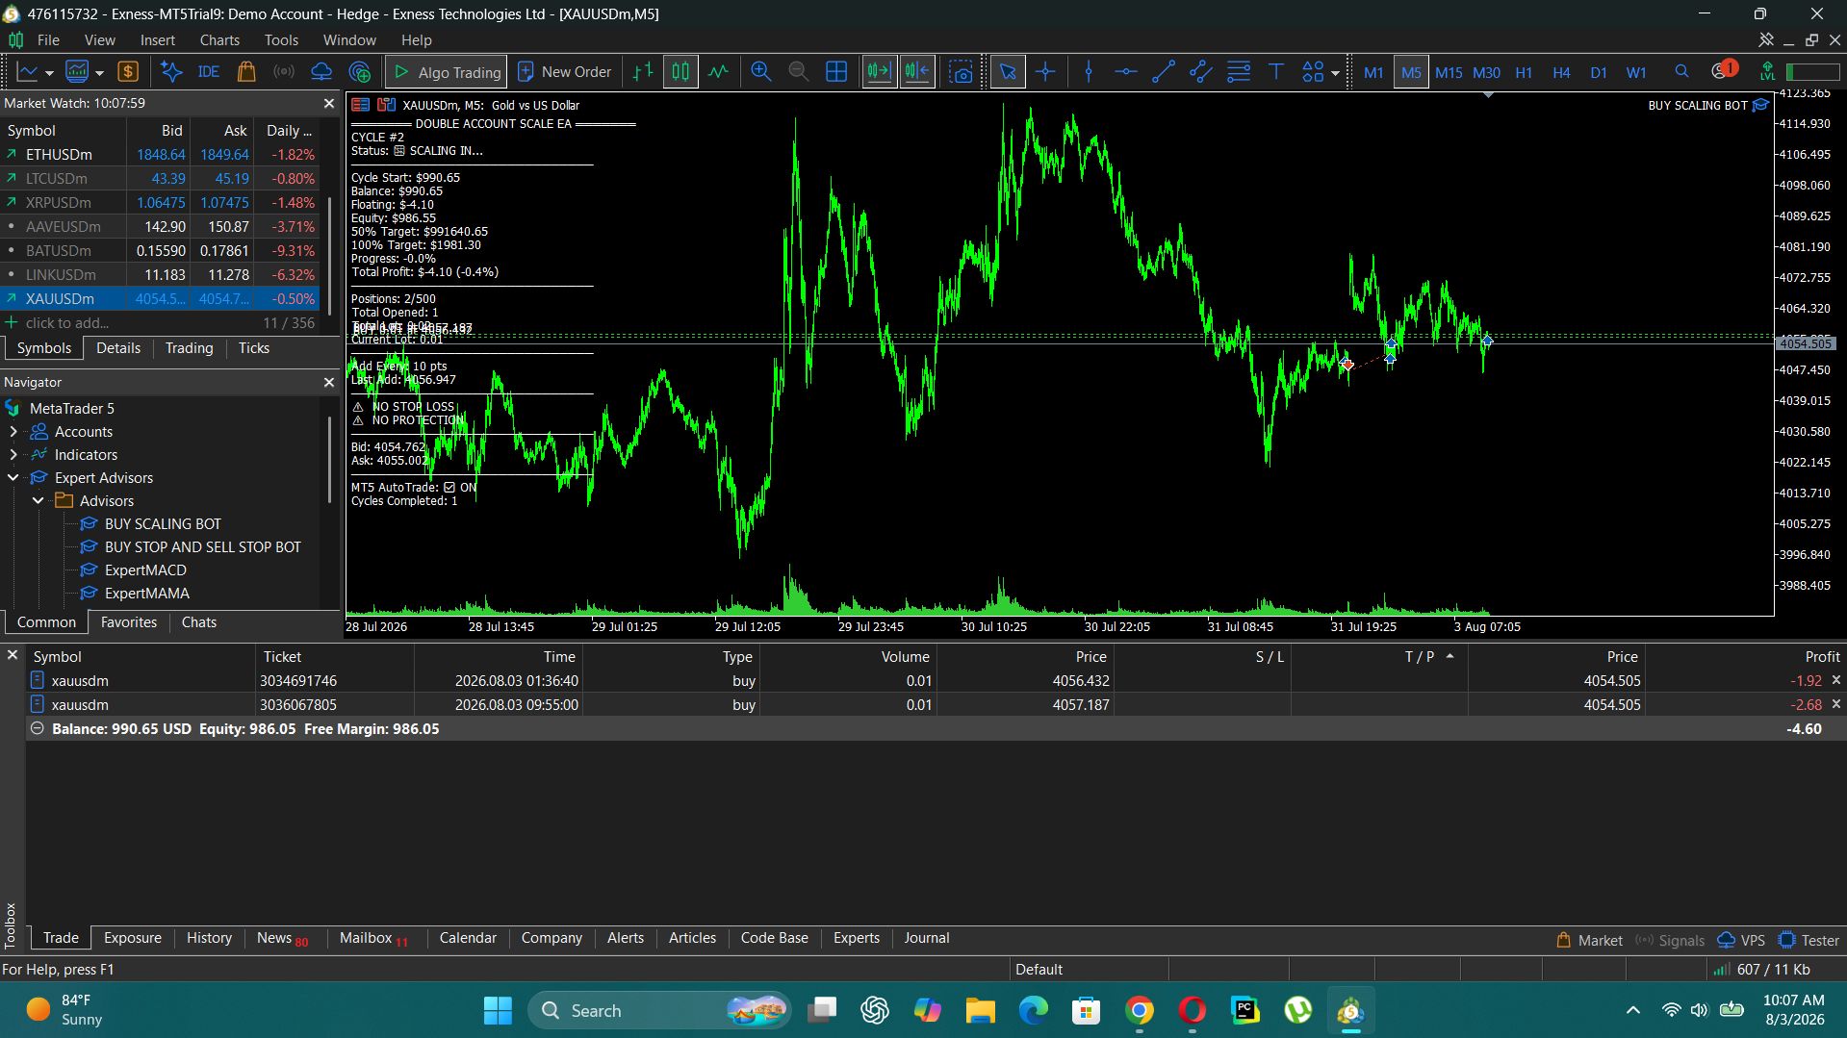
Task: Open the toolbar search magnifier
Action: click(1681, 72)
